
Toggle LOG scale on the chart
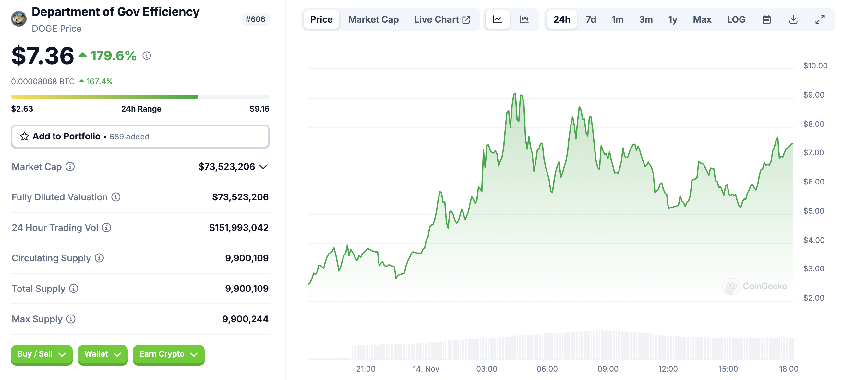pyautogui.click(x=736, y=19)
